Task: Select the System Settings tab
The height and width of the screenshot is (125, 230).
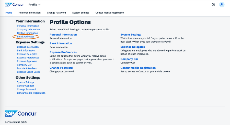Action: tap(81, 13)
